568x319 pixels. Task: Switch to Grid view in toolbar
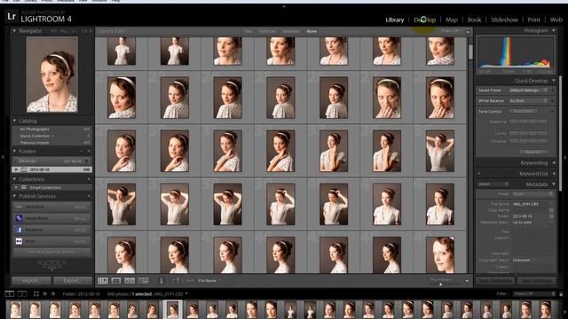pos(103,281)
